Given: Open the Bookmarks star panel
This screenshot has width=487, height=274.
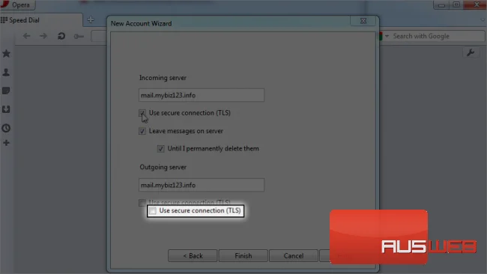Looking at the screenshot, I should click(x=6, y=53).
